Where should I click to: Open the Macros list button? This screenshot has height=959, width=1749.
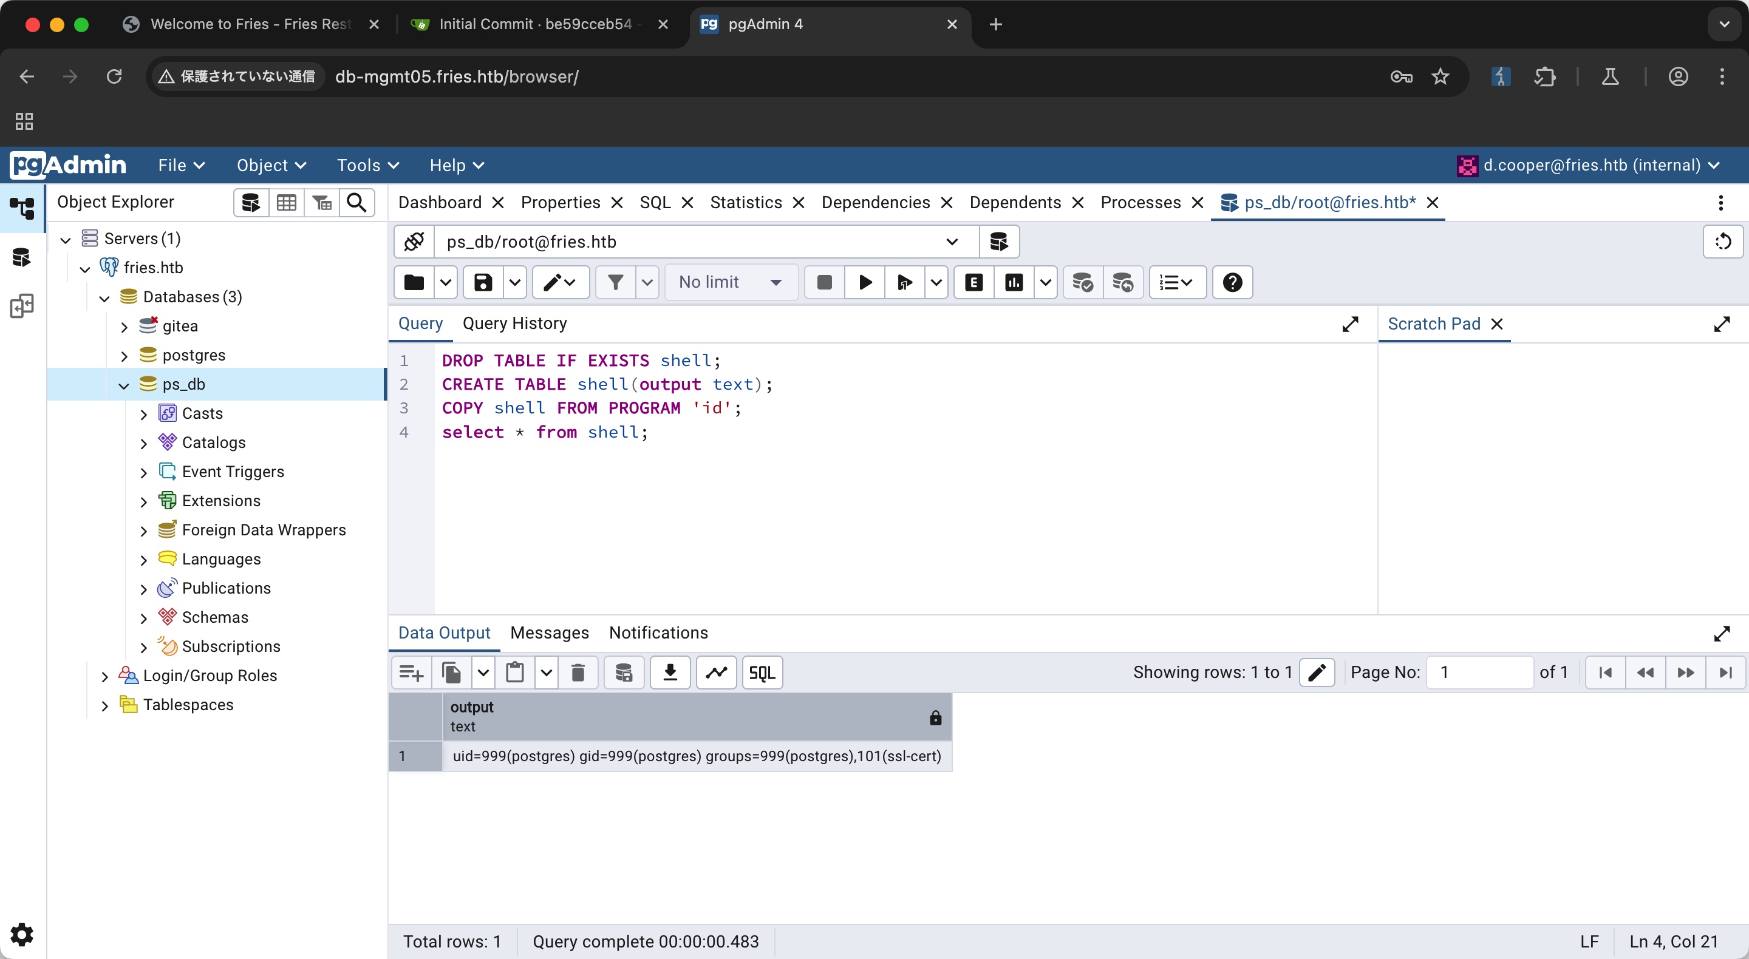[1178, 282]
